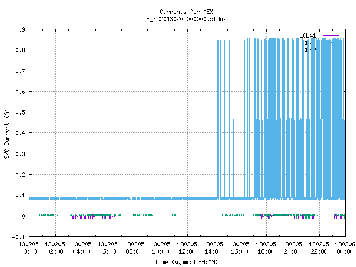Click the y-axis tick label '0.1'

20,195
